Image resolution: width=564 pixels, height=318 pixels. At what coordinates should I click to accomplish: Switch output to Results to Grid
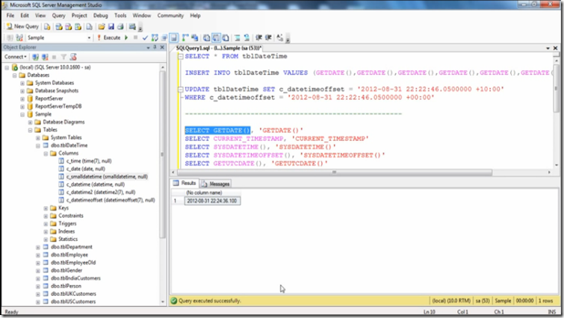point(216,38)
